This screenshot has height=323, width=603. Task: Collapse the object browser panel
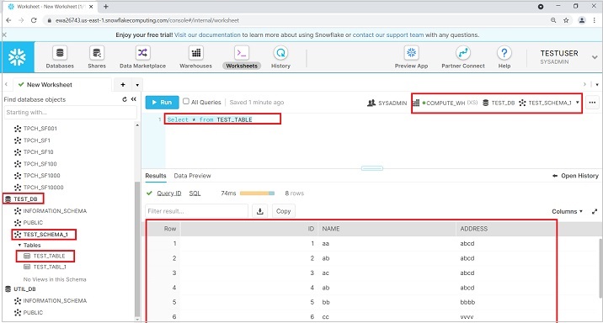pos(133,99)
